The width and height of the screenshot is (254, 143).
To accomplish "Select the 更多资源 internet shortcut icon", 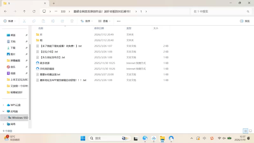I will (x=37, y=63).
